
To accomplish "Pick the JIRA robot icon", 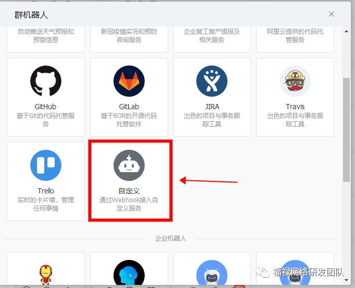I will 212,81.
